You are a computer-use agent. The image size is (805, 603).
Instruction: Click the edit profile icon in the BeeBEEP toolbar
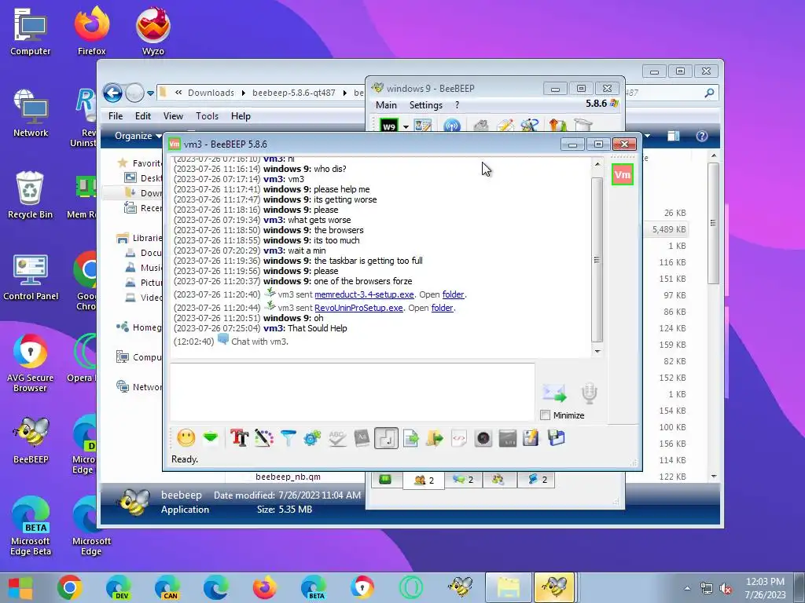coord(422,126)
